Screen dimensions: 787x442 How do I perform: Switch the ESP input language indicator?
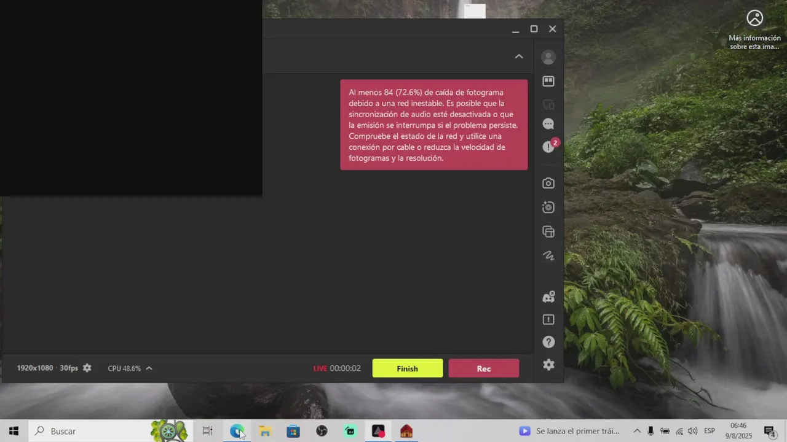point(710,431)
